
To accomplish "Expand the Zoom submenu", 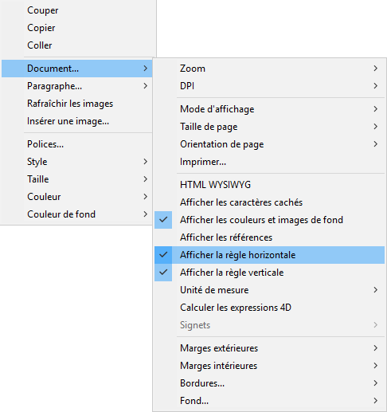I will (269, 69).
